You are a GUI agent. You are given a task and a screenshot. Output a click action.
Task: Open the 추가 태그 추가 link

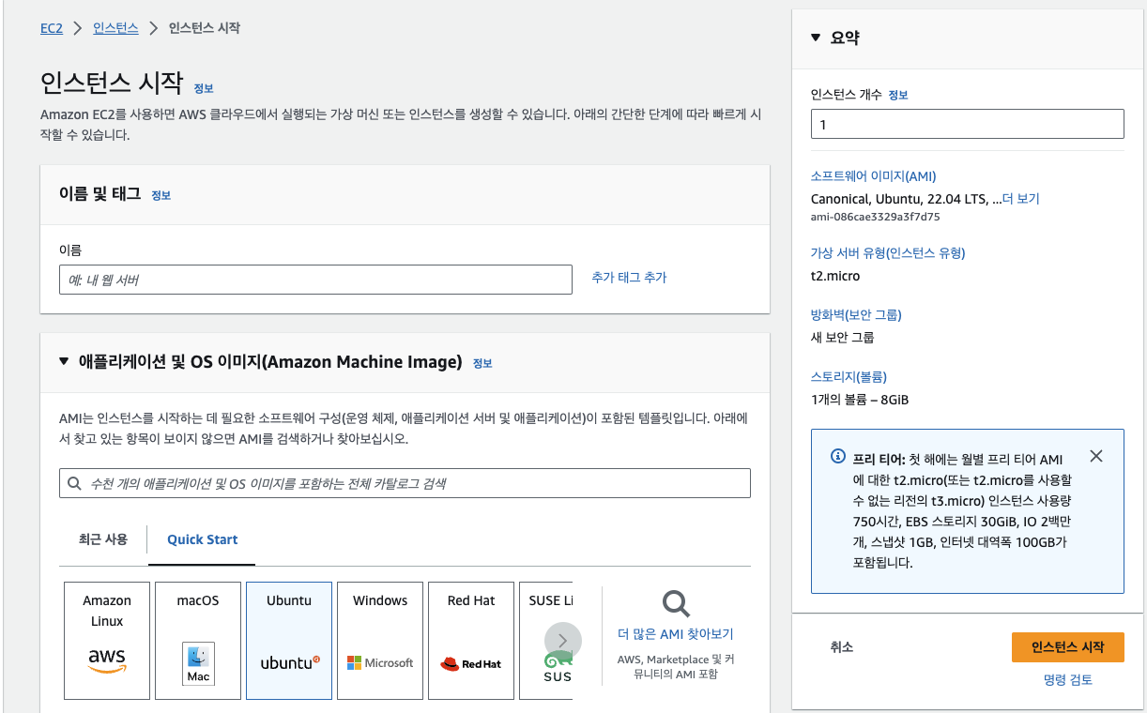pos(628,279)
